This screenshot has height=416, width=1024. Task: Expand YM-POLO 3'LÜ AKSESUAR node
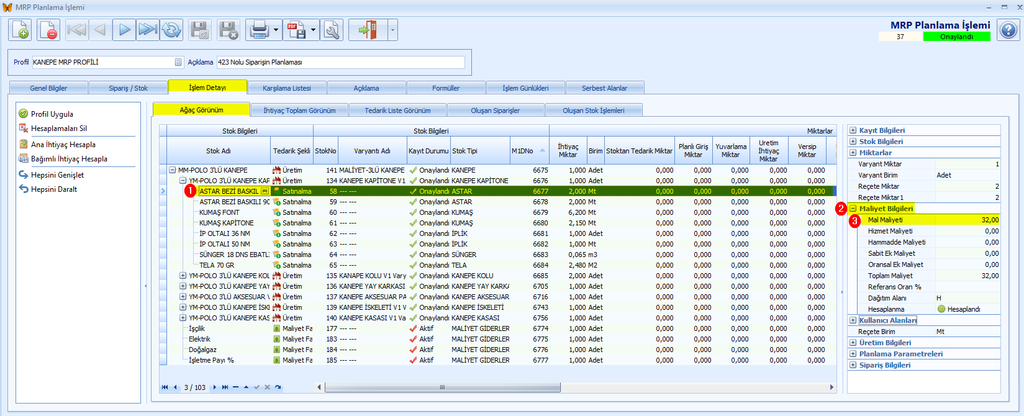(183, 297)
